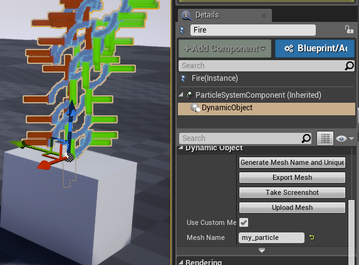Select the red X-axis gizmo arrow
Screen dimensions: 359x265
click(x=44, y=165)
